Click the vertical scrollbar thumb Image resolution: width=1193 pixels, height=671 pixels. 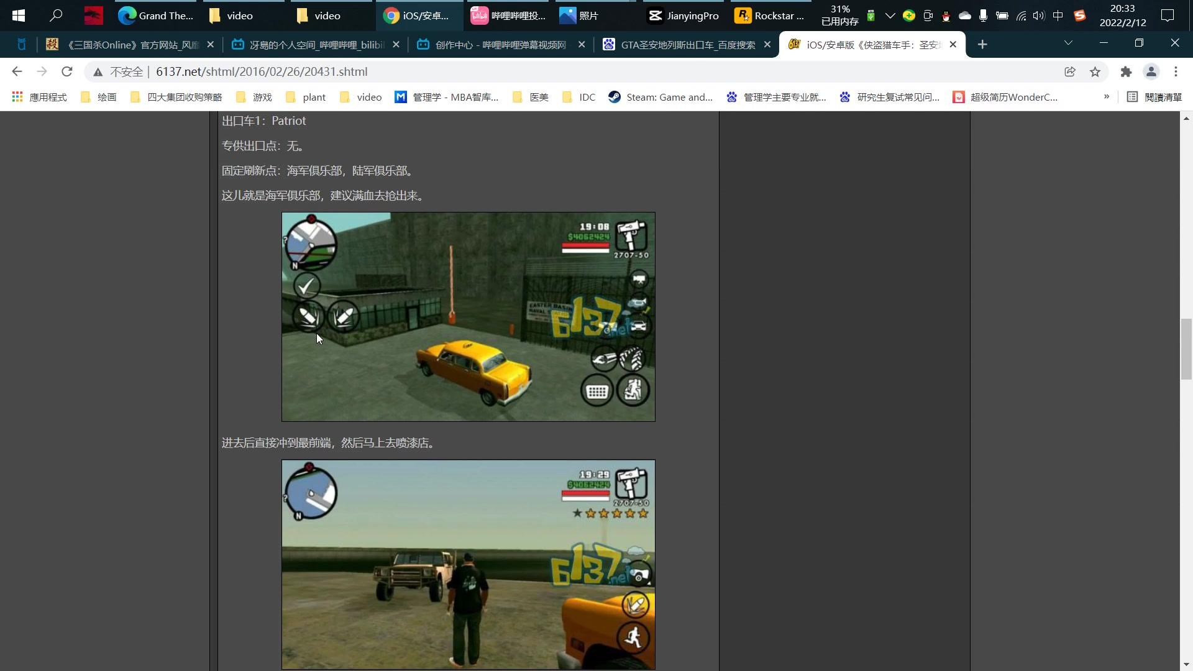[1186, 349]
